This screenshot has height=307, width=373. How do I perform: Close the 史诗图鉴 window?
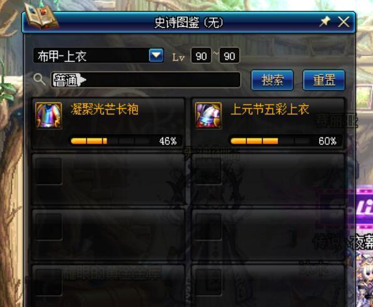tap(344, 22)
